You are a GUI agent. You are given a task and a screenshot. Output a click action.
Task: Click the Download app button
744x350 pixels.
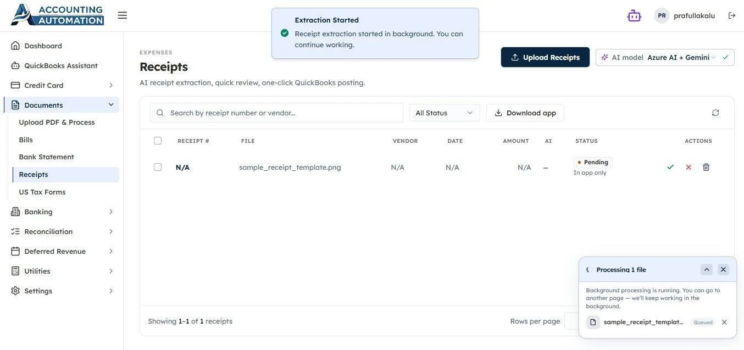(x=525, y=113)
